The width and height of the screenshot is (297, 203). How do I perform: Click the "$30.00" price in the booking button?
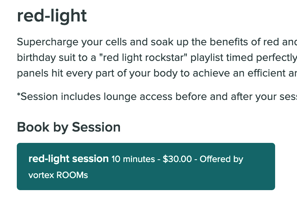click(x=177, y=159)
